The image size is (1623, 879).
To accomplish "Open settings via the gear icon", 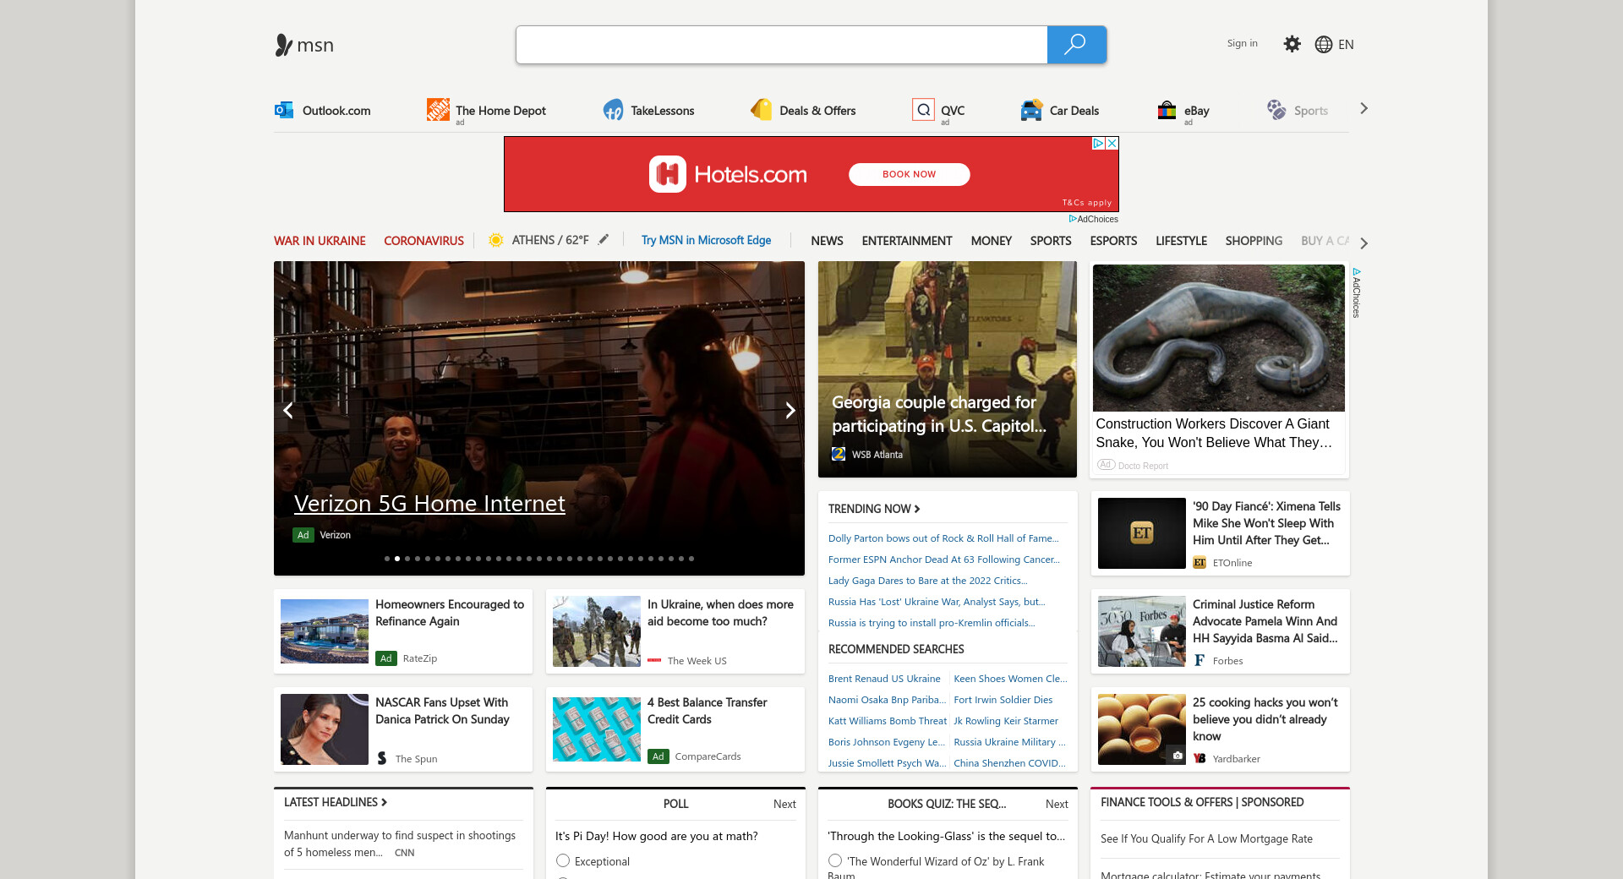I will pyautogui.click(x=1292, y=44).
